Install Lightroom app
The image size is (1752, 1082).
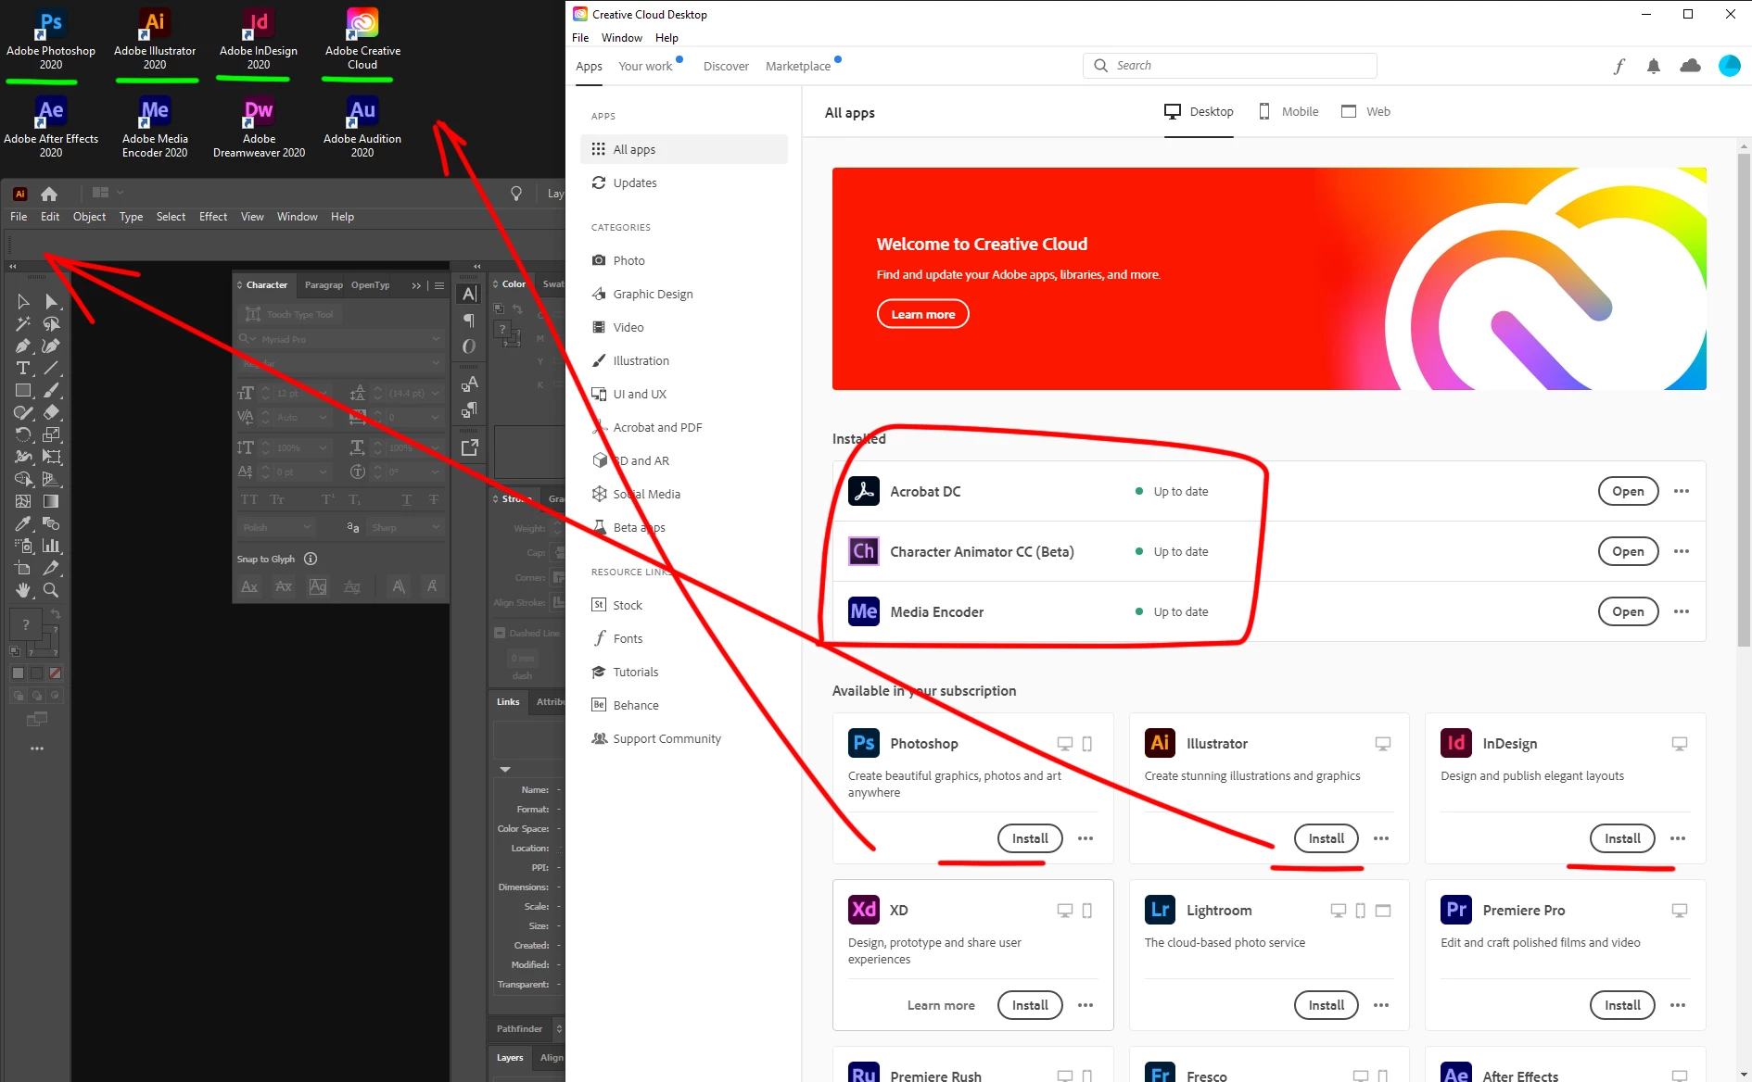coord(1327,1005)
